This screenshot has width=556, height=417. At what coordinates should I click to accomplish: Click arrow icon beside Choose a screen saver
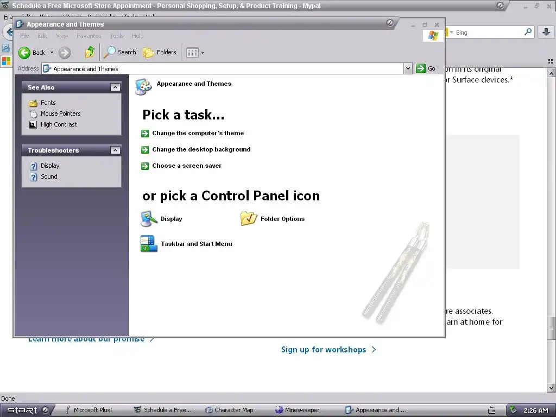144,166
